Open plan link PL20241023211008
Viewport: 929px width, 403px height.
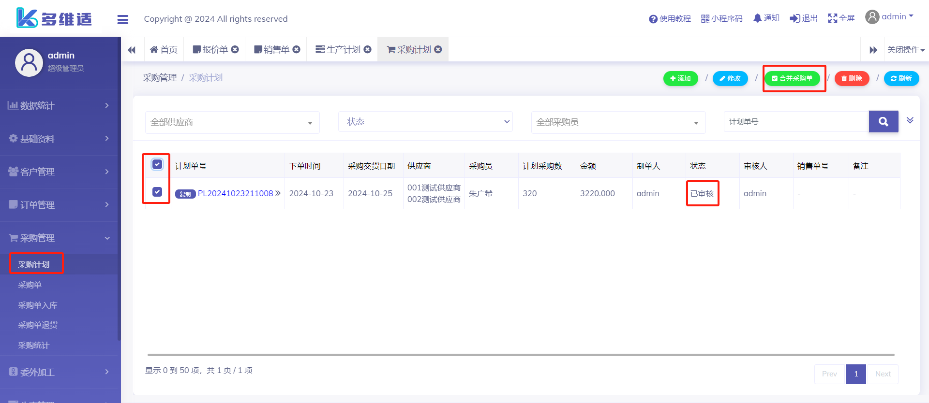coord(236,193)
